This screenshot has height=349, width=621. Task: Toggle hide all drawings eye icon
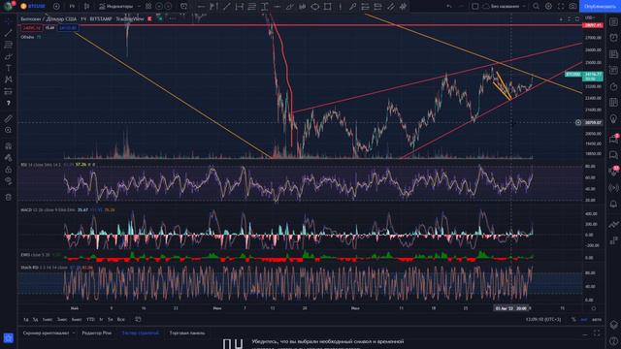click(x=9, y=181)
